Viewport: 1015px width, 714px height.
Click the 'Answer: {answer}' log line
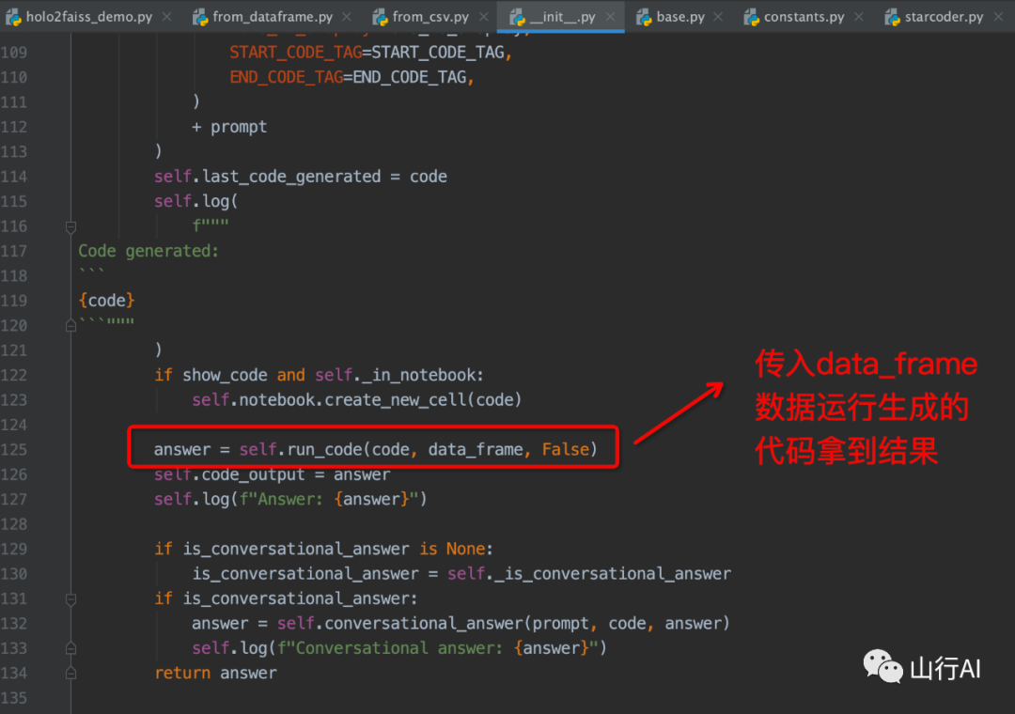(290, 500)
